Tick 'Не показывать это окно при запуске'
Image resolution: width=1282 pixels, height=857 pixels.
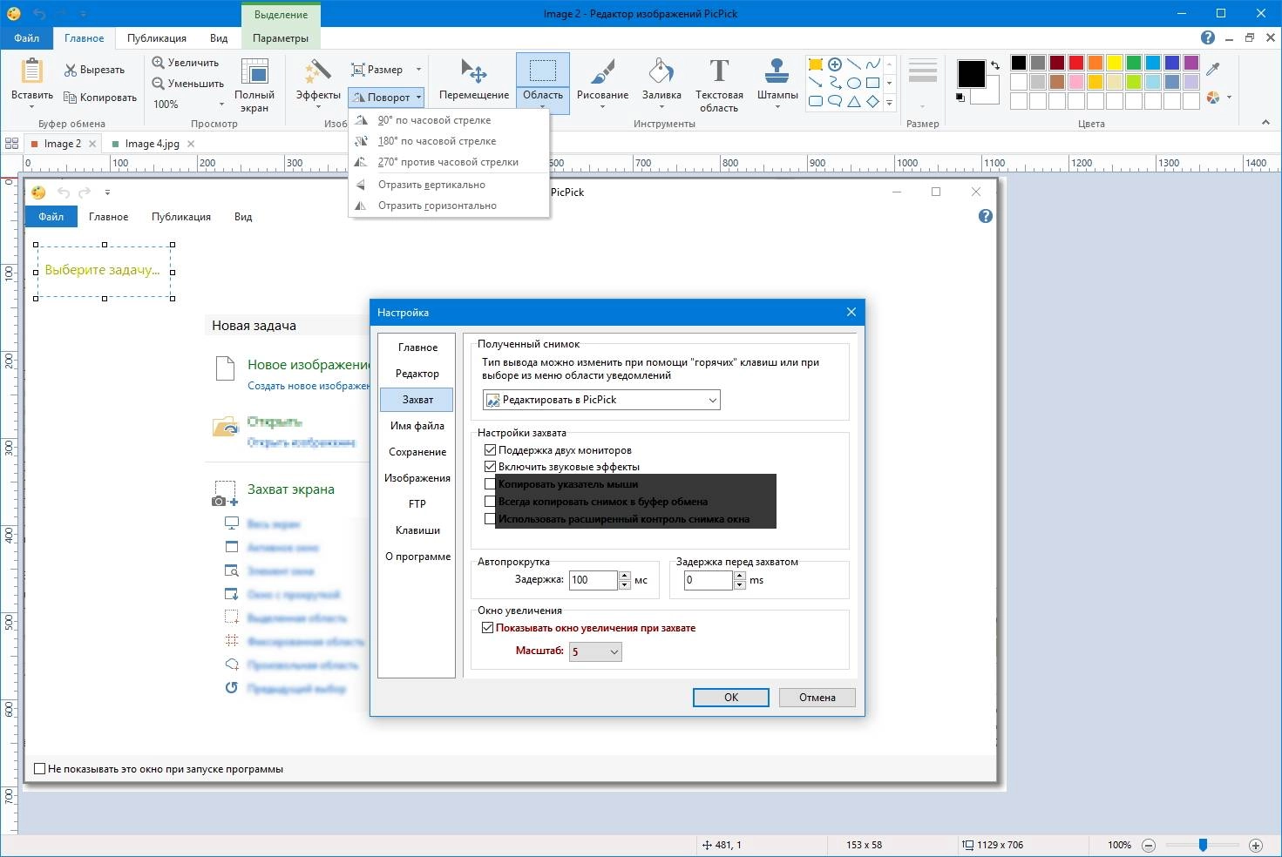click(39, 769)
